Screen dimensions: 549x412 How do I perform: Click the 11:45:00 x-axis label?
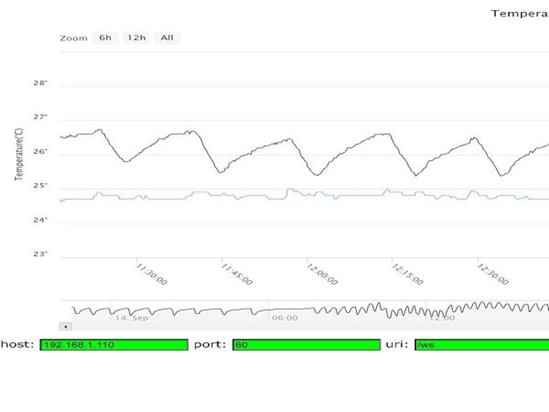coord(237,274)
